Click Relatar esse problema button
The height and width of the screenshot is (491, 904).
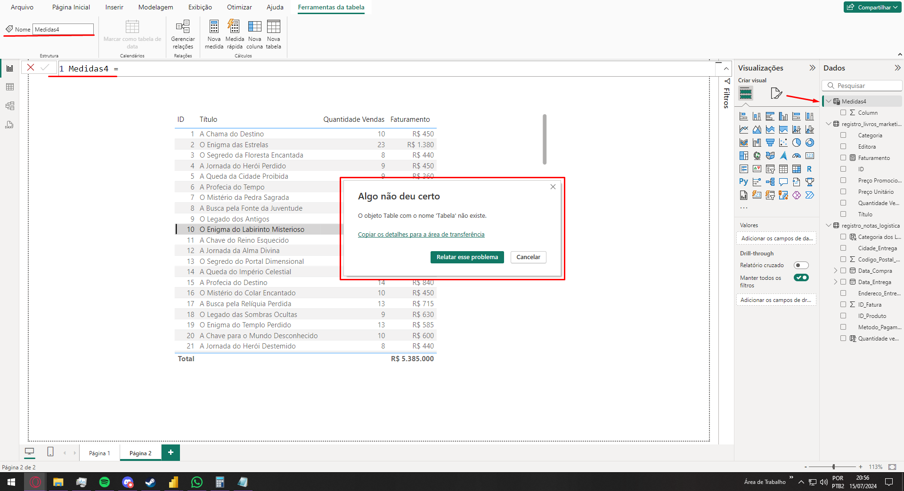click(x=467, y=257)
